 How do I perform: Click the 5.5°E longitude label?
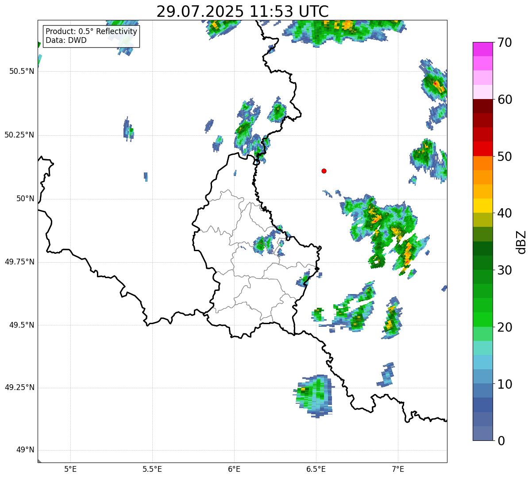[152, 469]
